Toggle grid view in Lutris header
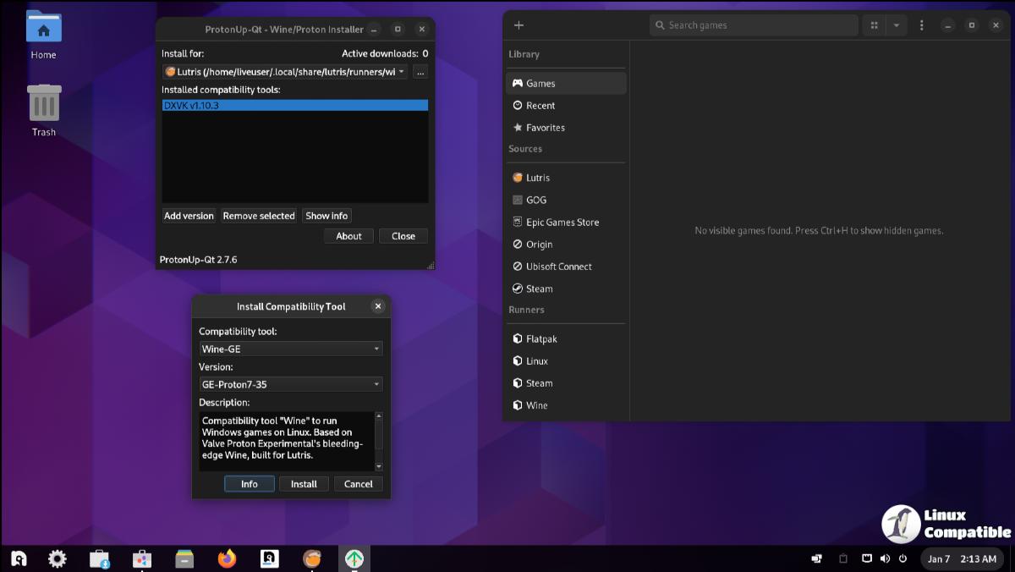The width and height of the screenshot is (1015, 572). 874,25
